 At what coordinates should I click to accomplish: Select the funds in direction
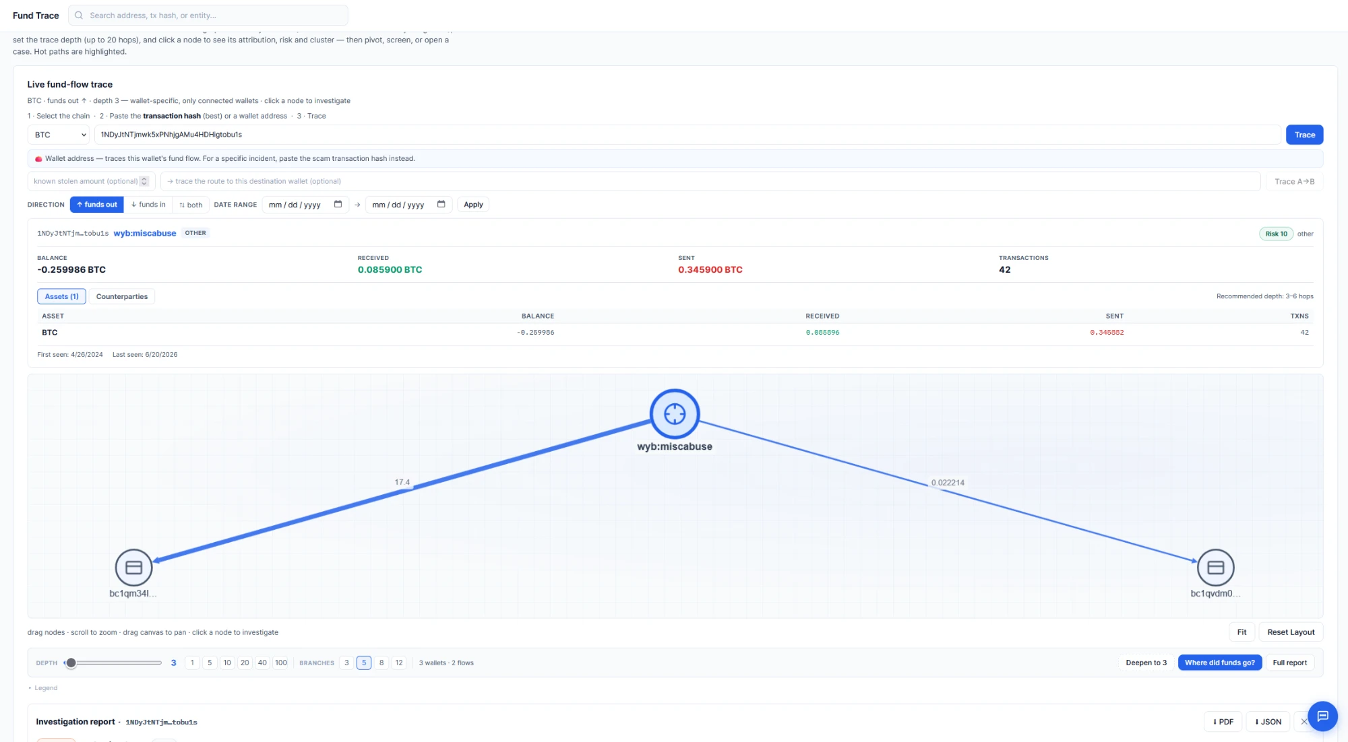pos(148,205)
